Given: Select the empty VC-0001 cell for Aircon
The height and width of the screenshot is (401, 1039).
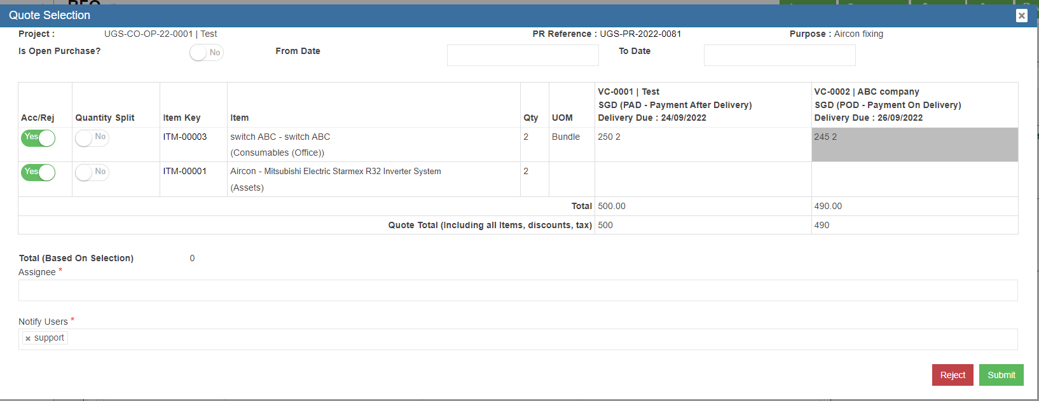Looking at the screenshot, I should coord(703,179).
